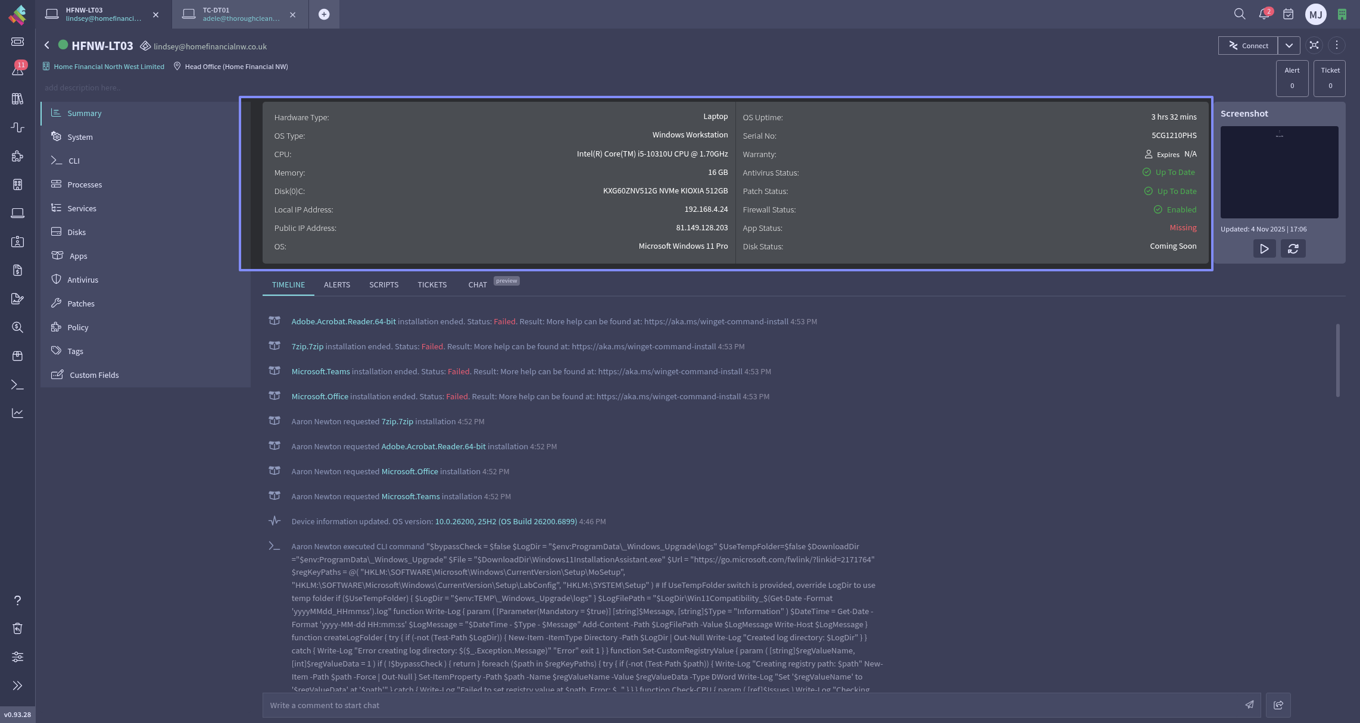Image resolution: width=1360 pixels, height=723 pixels.
Task: Go back using the left chevron
Action: (x=47, y=45)
